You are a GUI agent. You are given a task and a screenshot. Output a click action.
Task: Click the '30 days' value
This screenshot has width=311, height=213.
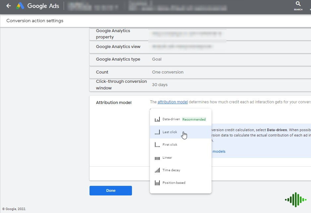(160, 85)
